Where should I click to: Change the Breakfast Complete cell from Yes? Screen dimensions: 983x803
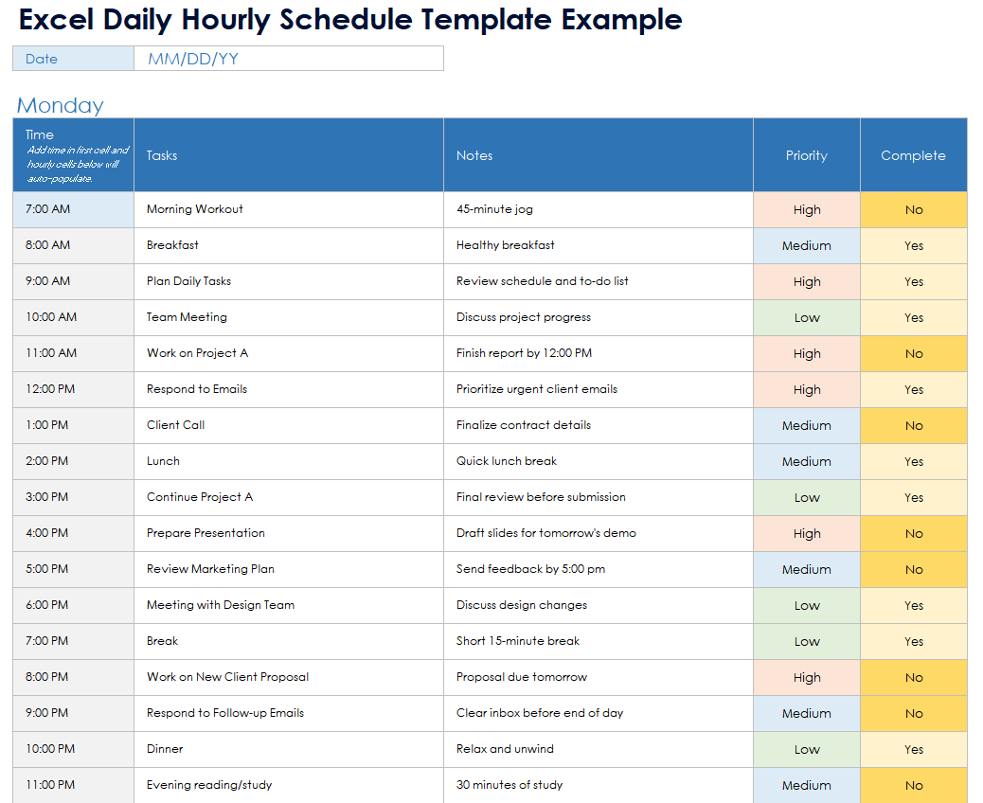tap(913, 245)
